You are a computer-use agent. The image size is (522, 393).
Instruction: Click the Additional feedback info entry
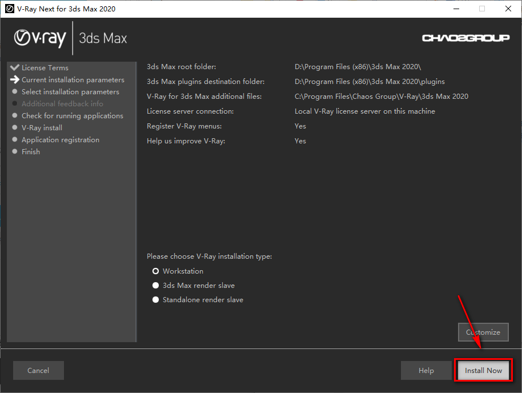(62, 103)
